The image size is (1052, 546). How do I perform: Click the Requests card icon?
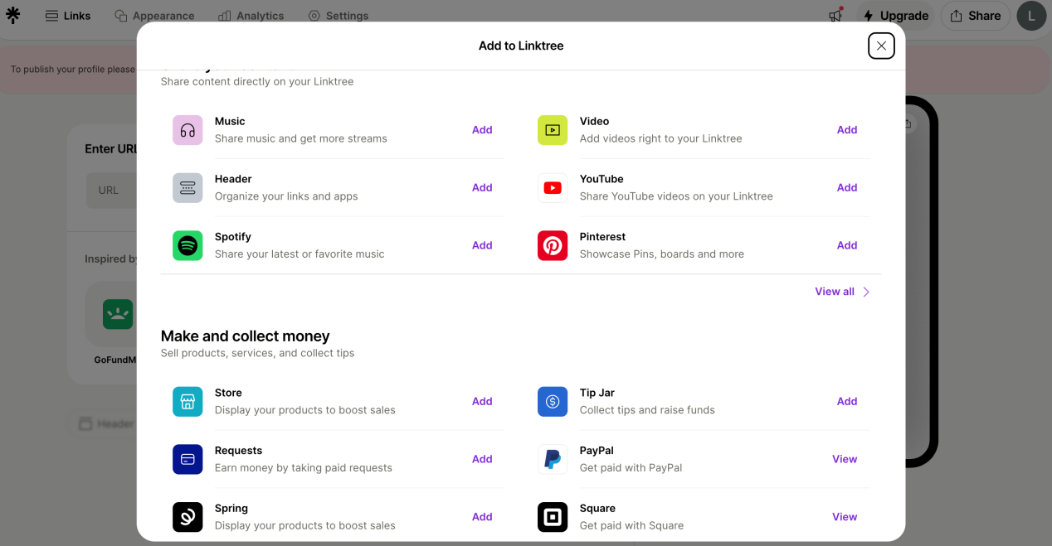188,460
